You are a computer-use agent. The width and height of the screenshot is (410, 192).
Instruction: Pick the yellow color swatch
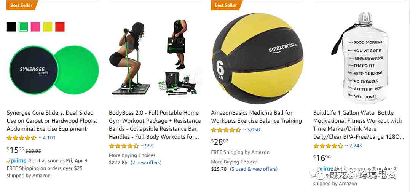48,27
